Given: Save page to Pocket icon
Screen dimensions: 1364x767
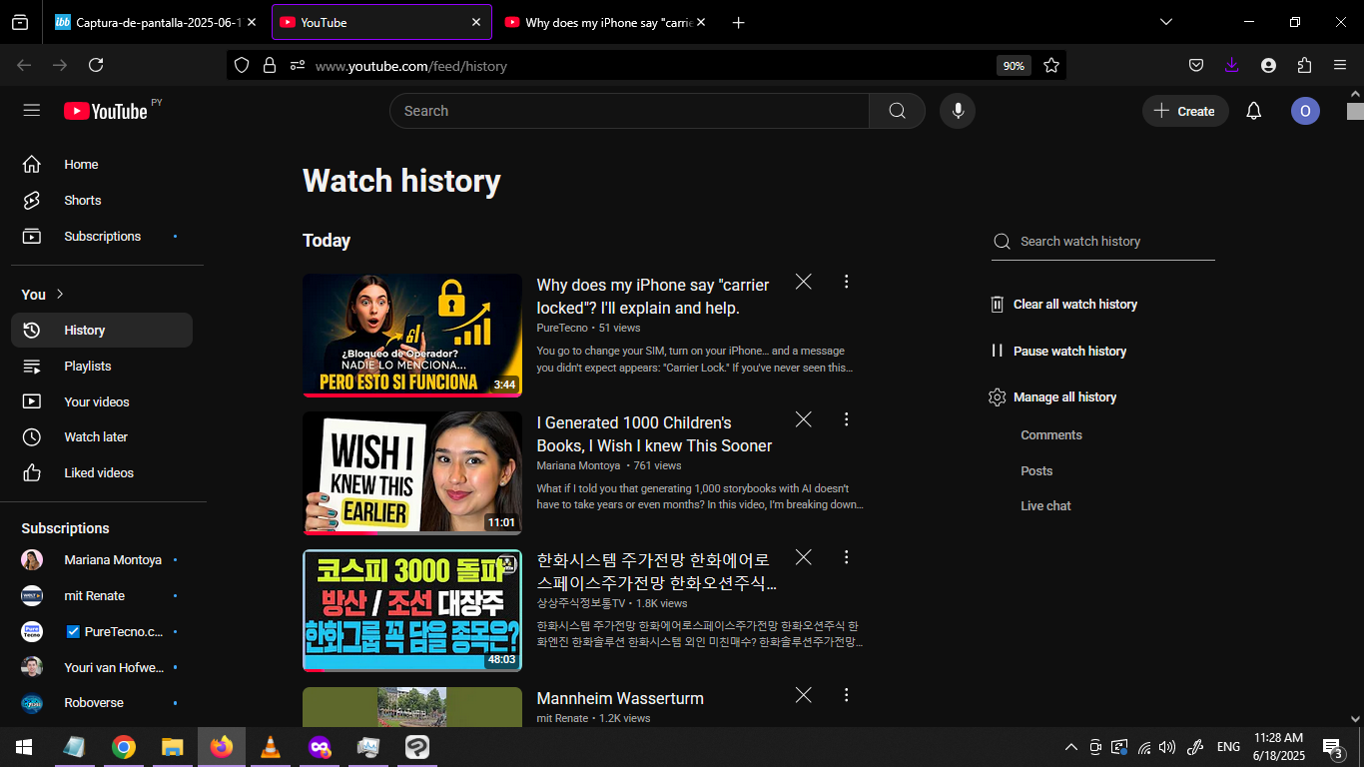Looking at the screenshot, I should pyautogui.click(x=1196, y=65).
